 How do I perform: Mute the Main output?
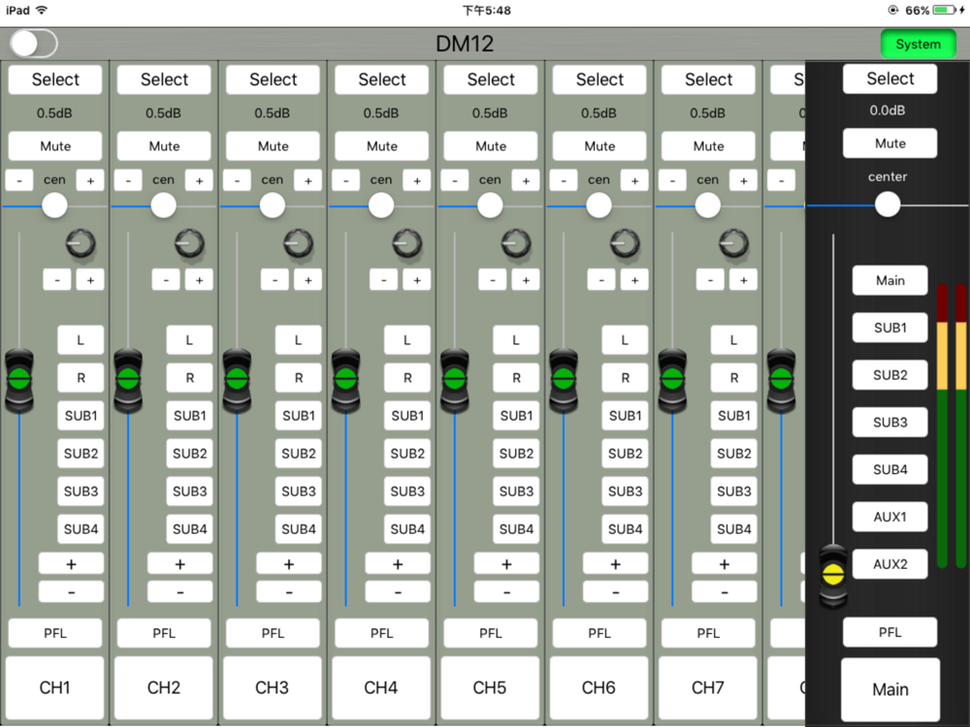pos(890,143)
